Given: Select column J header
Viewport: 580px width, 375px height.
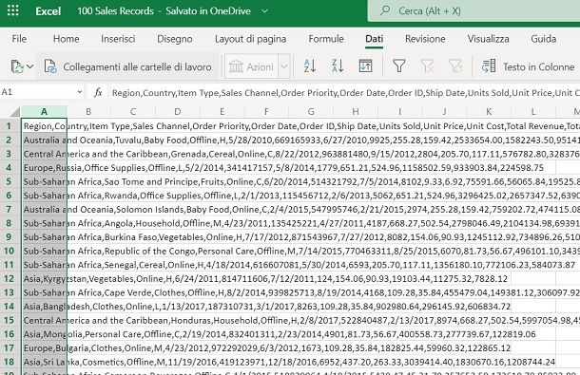Looking at the screenshot, I should click(x=444, y=111).
